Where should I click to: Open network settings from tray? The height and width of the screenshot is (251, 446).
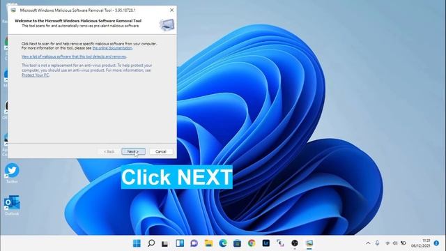coord(387,243)
